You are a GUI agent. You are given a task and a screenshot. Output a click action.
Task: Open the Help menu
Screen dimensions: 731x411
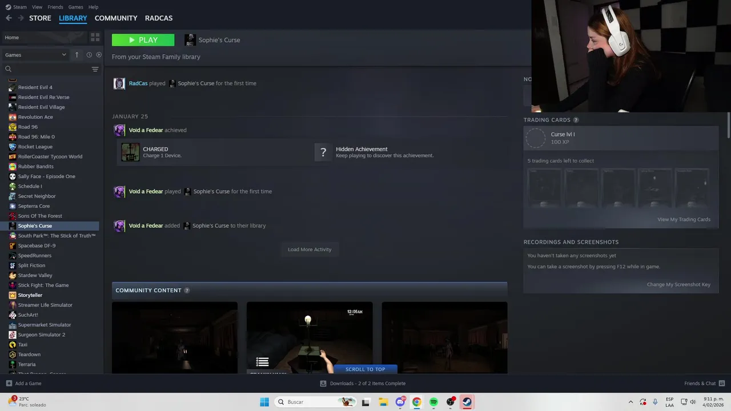(x=93, y=7)
